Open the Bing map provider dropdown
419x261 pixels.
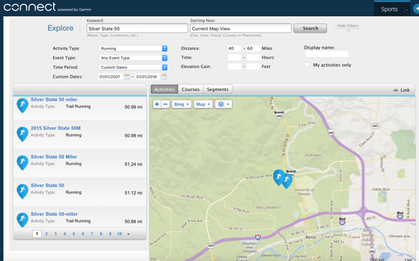click(182, 104)
